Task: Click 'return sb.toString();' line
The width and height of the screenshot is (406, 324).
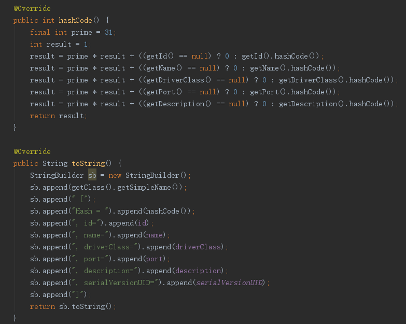Action: pos(73,307)
